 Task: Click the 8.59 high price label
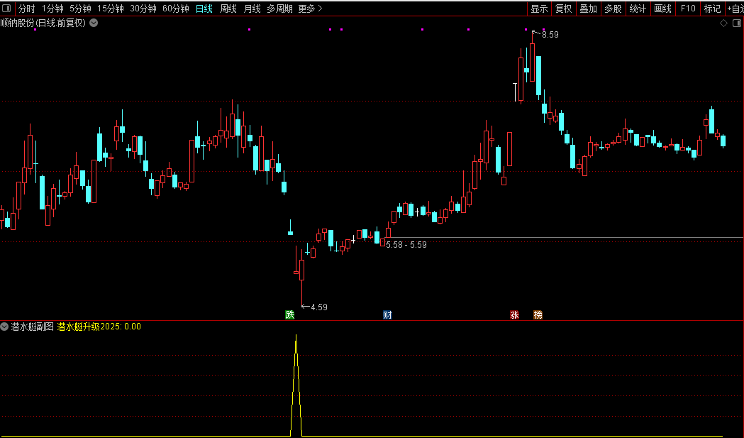(550, 35)
